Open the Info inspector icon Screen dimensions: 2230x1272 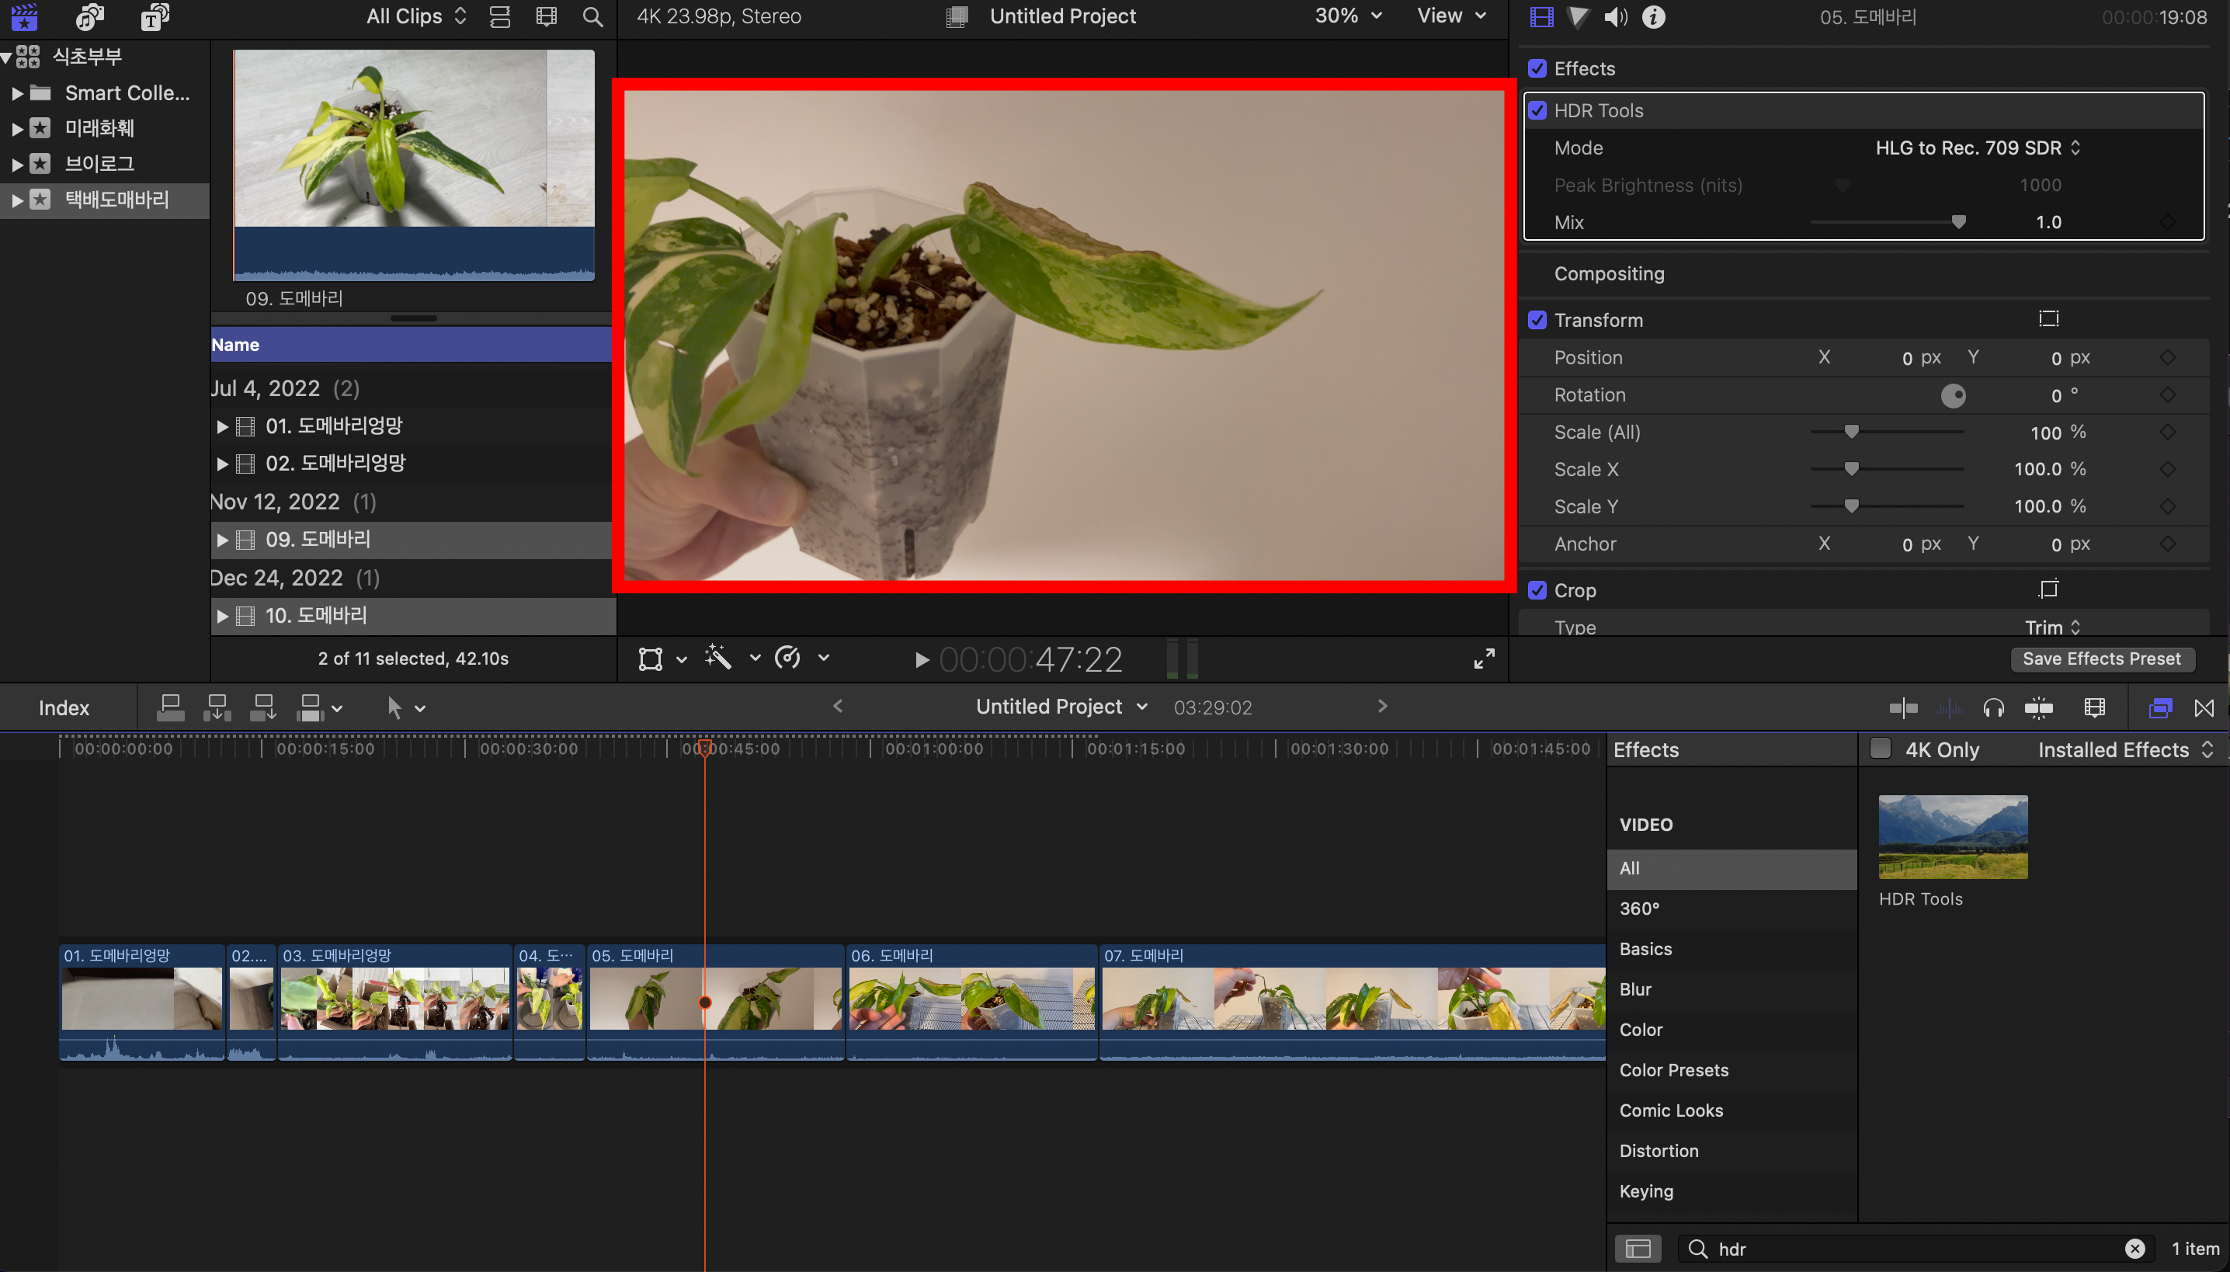pyautogui.click(x=1652, y=16)
